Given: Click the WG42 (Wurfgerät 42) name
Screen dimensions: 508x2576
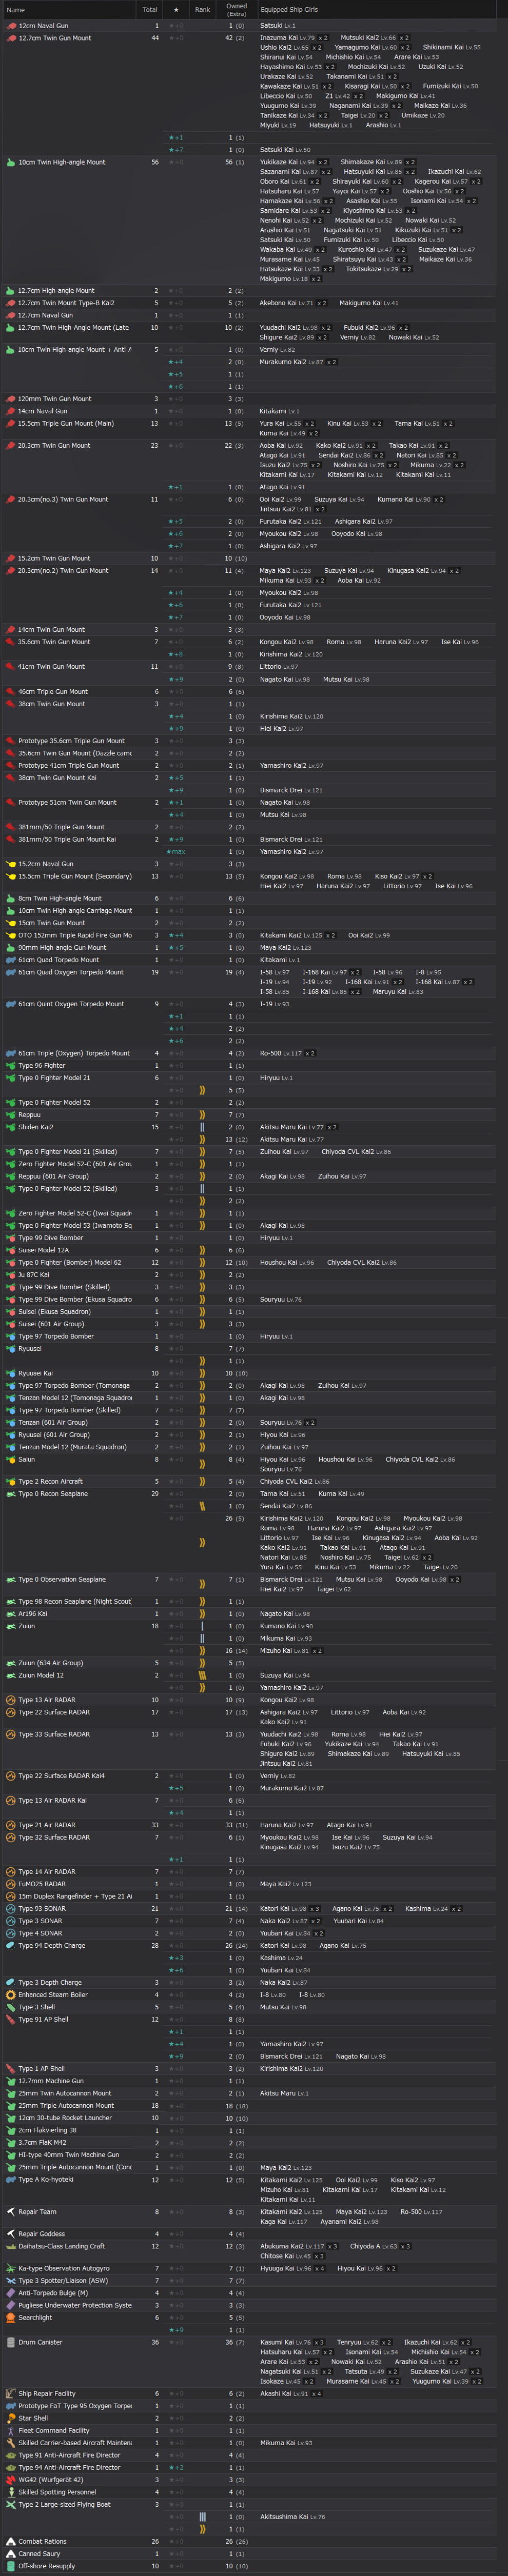Looking at the screenshot, I should pyautogui.click(x=51, y=2480).
